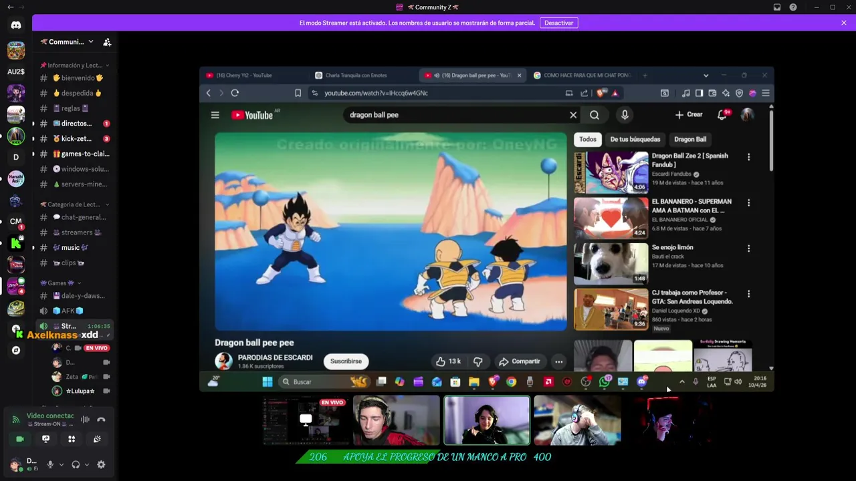Dislike the Dragon ball pee pee video
Image resolution: width=856 pixels, height=481 pixels.
coord(477,361)
